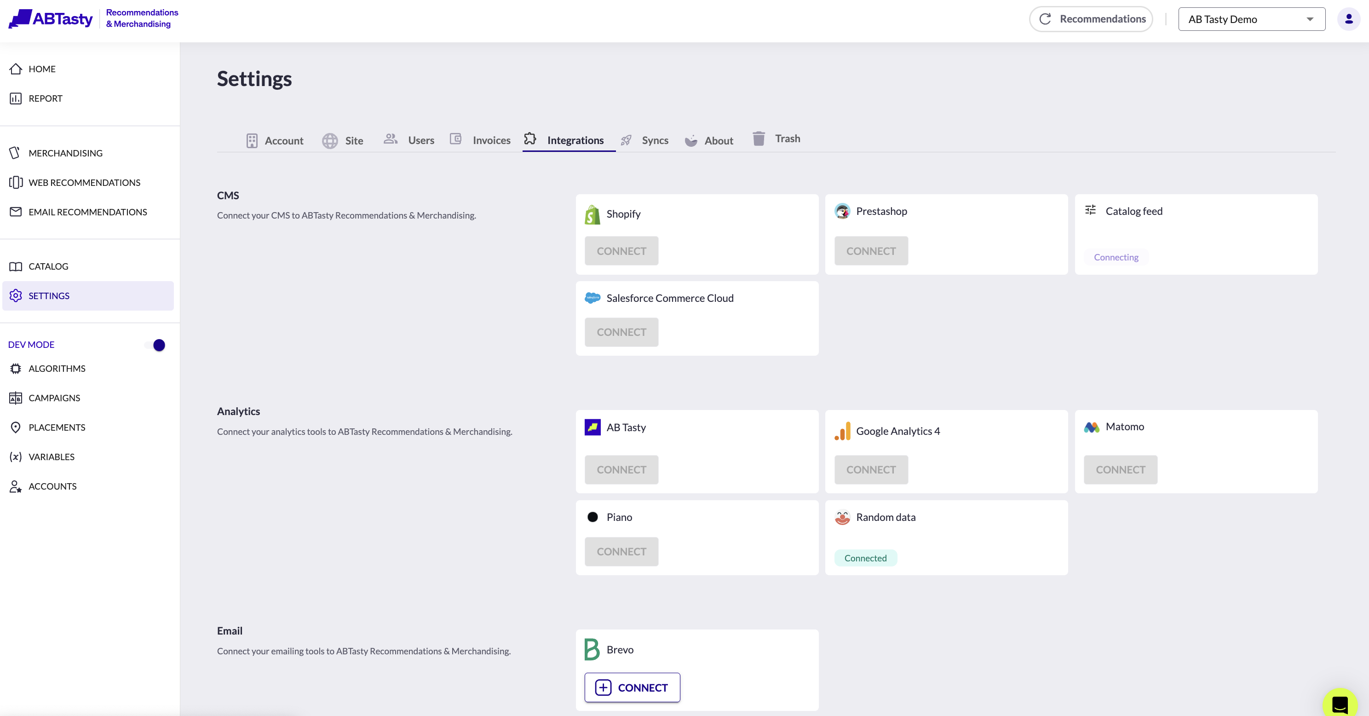This screenshot has height=716, width=1369.
Task: Click the Matomo logo icon
Action: tap(1092, 427)
